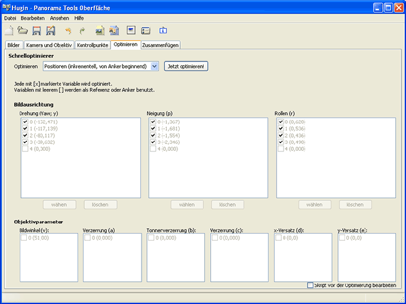Check Tonnenverzerrung (b) checkbox for lens 0
Image resolution: width=406 pixels, height=304 pixels.
[x=151, y=238]
